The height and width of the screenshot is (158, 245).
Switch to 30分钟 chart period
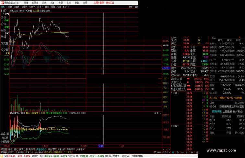32,7
